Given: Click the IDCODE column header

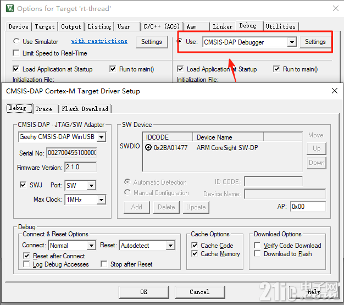Looking at the screenshot, I should [168, 137].
